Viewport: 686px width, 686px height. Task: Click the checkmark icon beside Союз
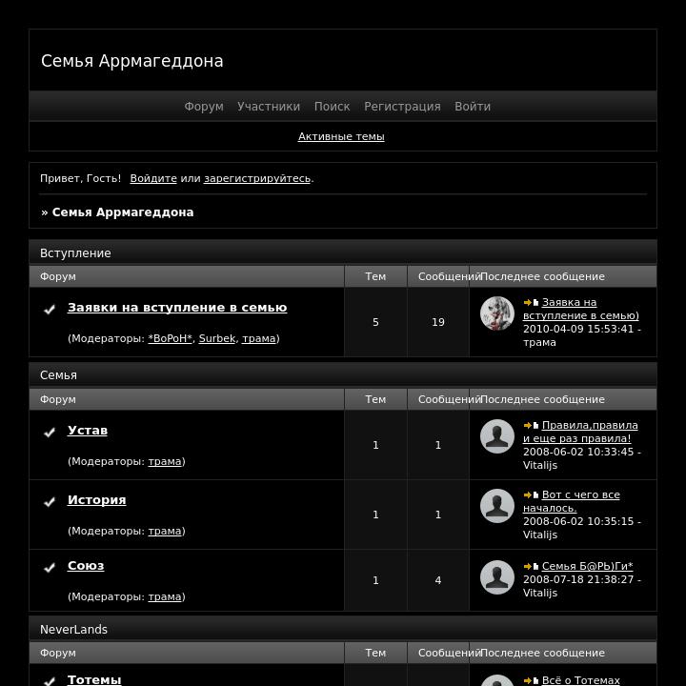coord(50,568)
